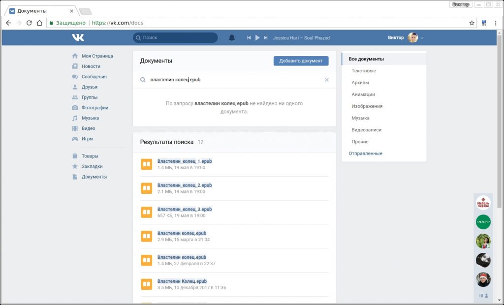Bookmark this page with star icon
504x305 pixels.
[x=472, y=23]
